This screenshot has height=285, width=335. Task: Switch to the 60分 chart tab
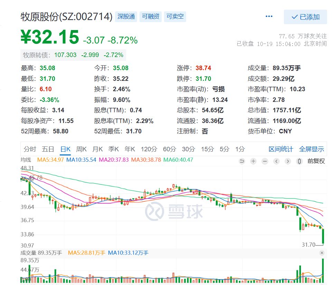pyautogui.click(x=170, y=149)
